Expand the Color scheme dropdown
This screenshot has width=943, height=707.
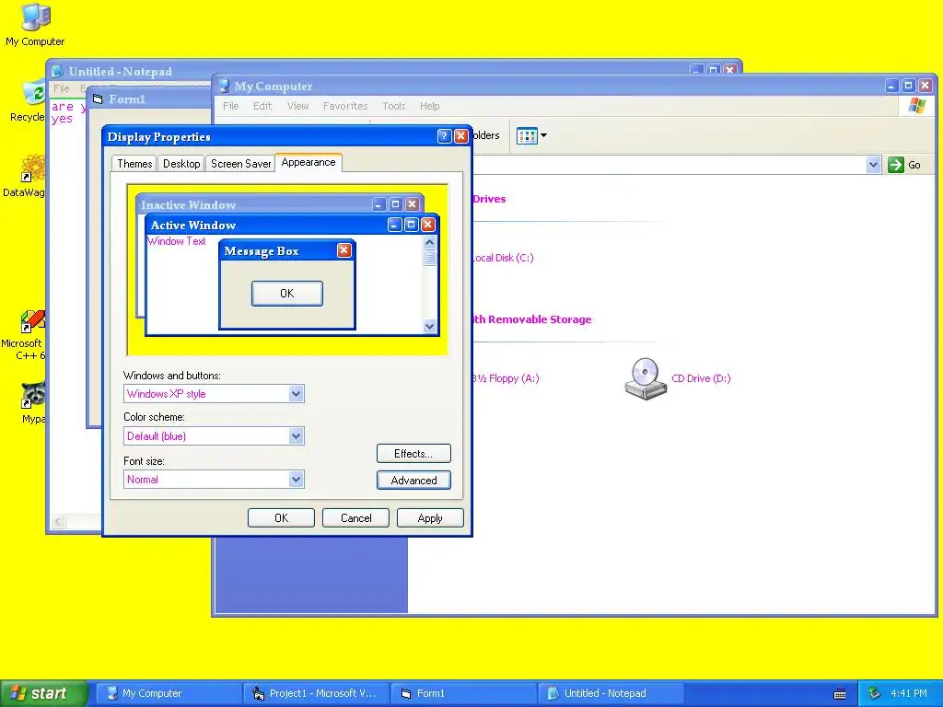tap(296, 435)
